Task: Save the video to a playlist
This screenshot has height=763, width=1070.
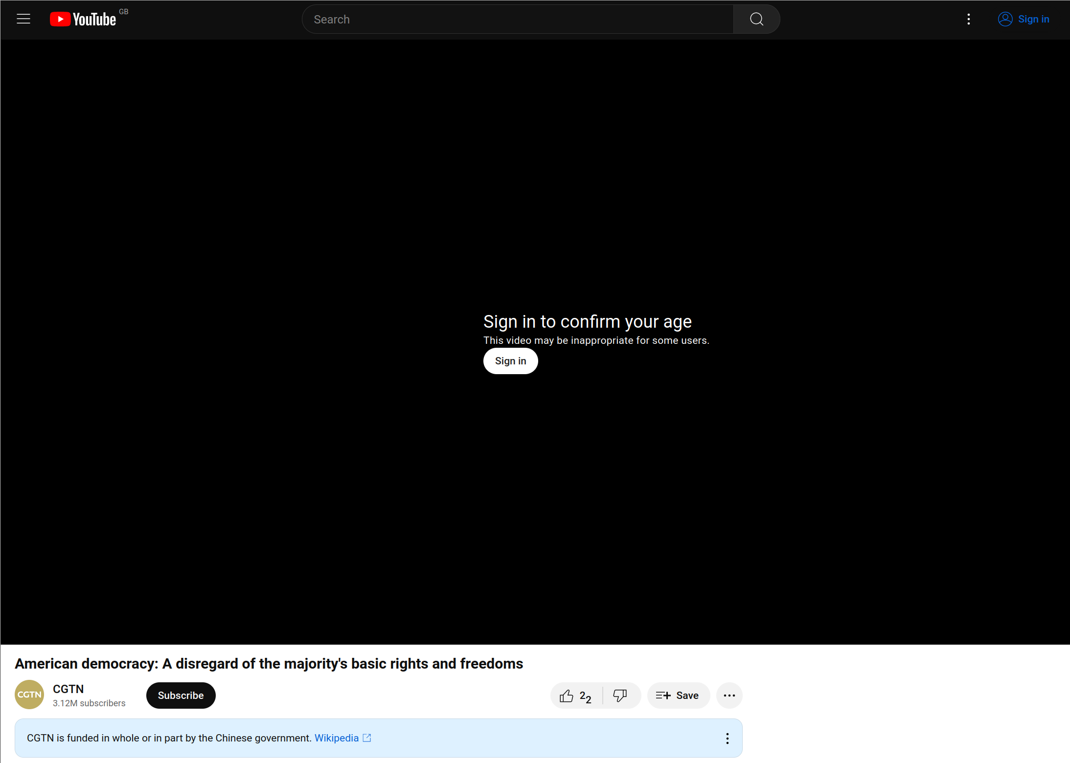Action: [678, 696]
